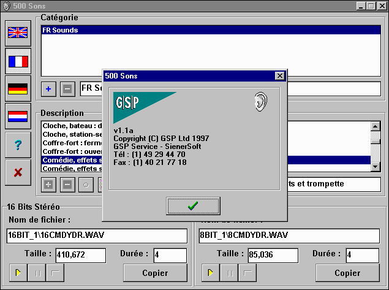Switch to English with the UK flag
Viewport: 389px width, 290px height.
click(x=18, y=34)
